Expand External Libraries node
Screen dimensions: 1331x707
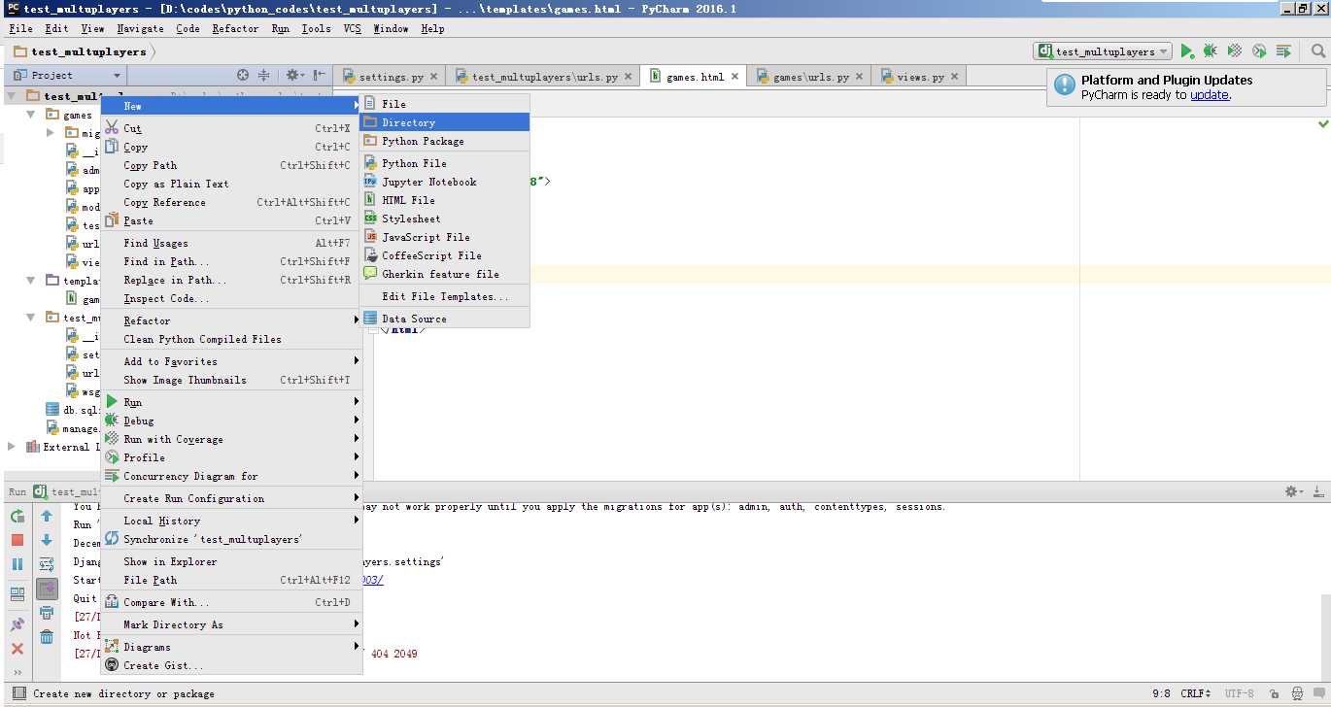12,447
